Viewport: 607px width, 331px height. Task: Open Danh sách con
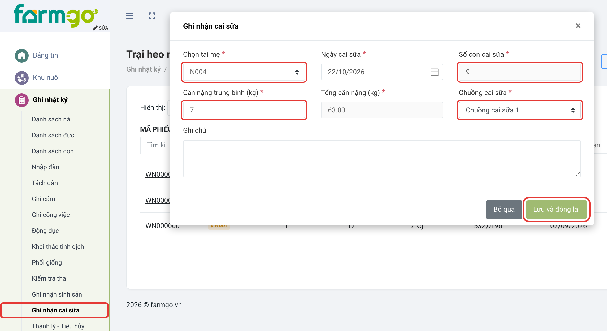tap(53, 151)
